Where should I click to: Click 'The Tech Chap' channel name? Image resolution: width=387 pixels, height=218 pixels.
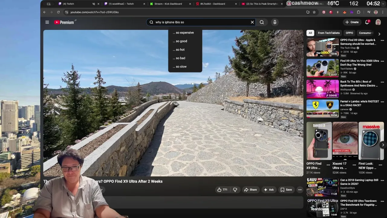pyautogui.click(x=348, y=48)
